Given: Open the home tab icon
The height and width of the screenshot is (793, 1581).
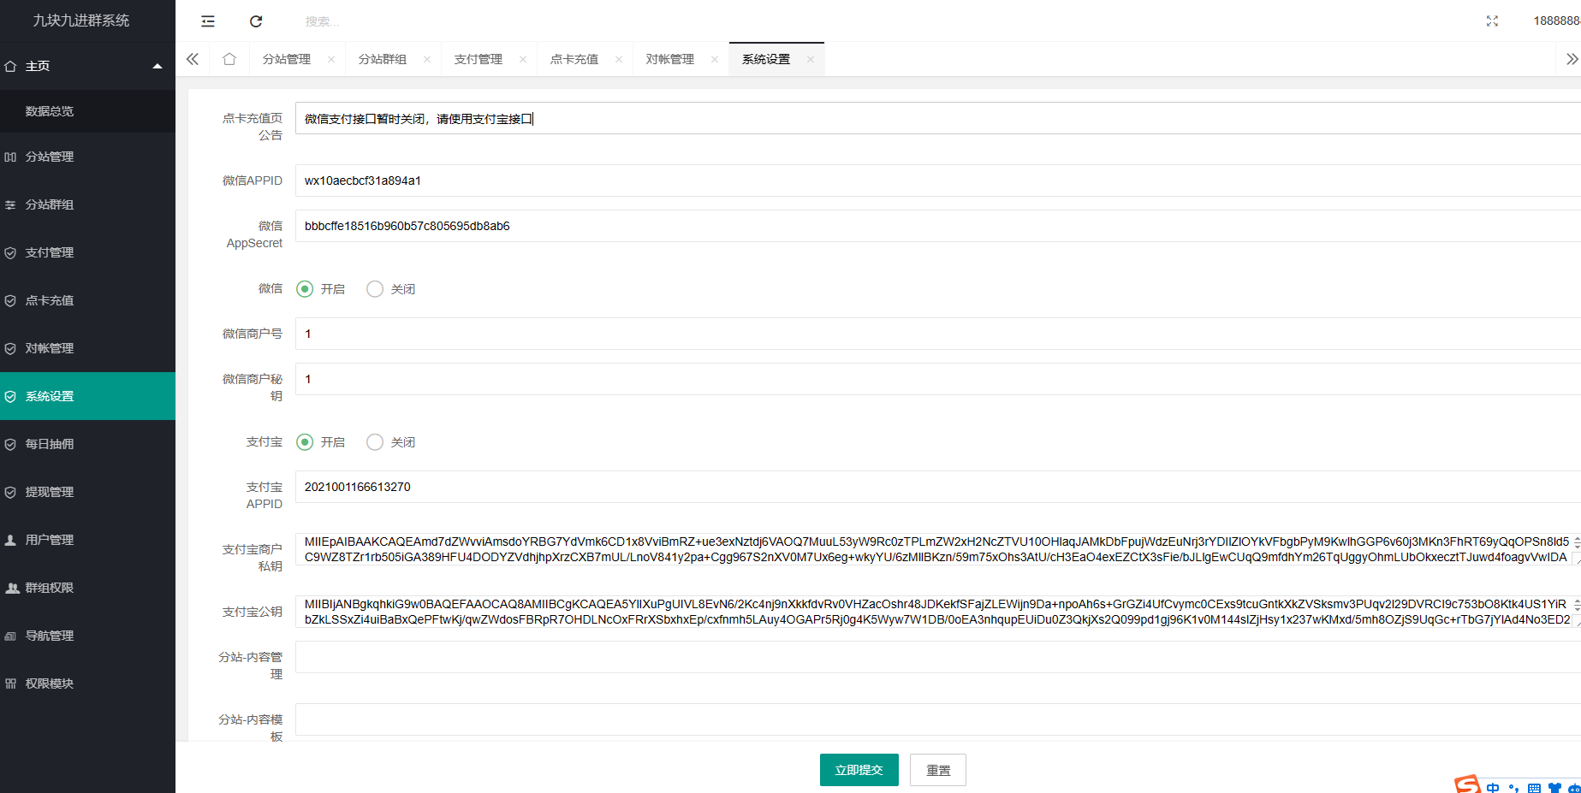Looking at the screenshot, I should [229, 59].
